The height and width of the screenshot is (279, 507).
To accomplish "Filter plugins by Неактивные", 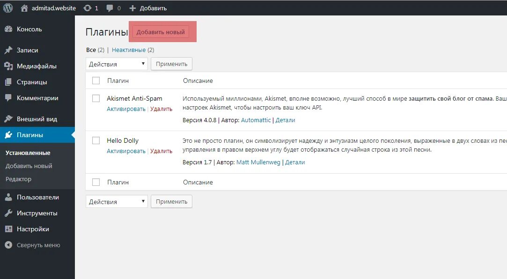I will (129, 50).
